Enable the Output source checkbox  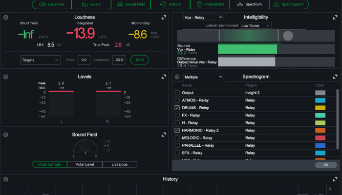point(177,93)
